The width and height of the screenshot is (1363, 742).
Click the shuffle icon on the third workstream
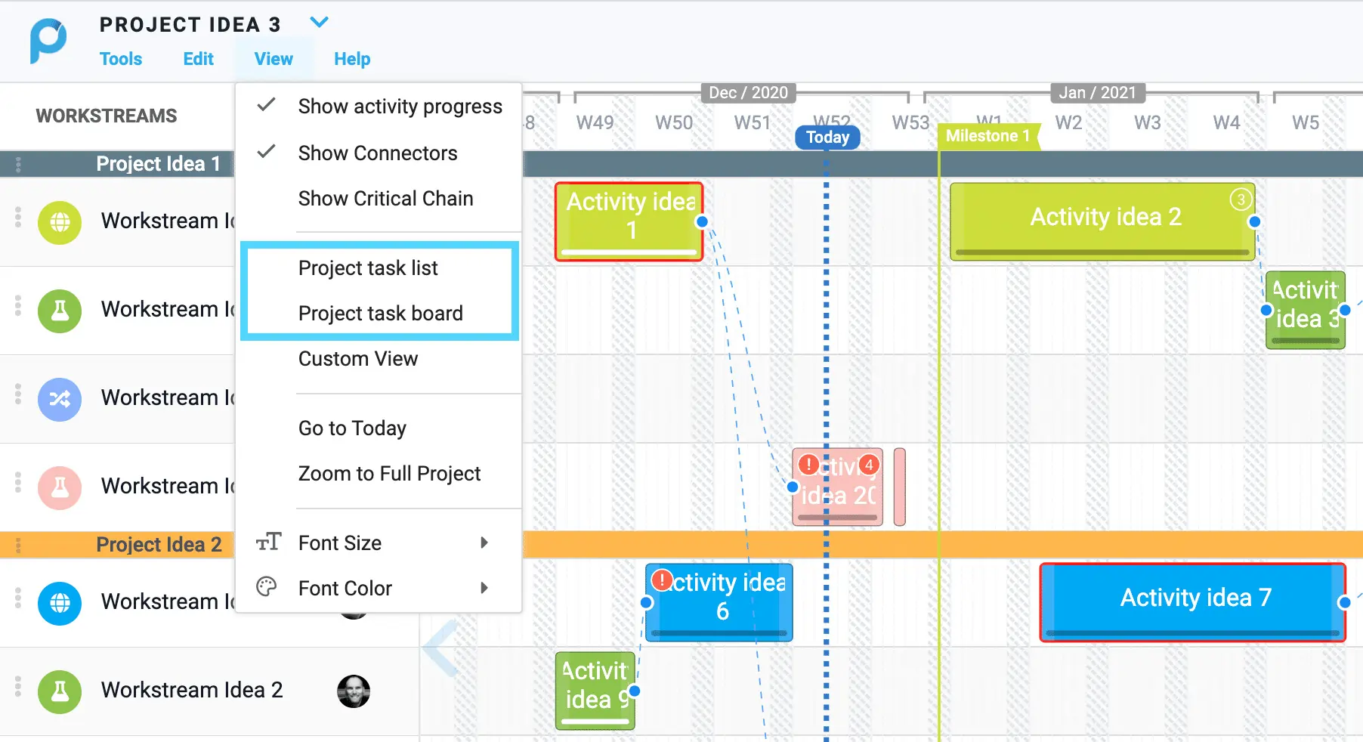pos(59,400)
